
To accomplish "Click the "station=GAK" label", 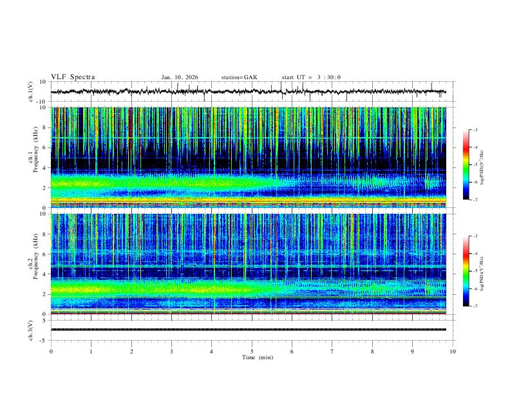I will [x=239, y=77].
